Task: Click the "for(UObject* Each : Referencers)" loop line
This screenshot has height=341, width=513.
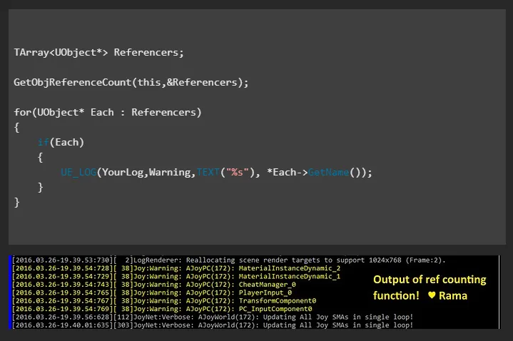Action: [x=108, y=112]
